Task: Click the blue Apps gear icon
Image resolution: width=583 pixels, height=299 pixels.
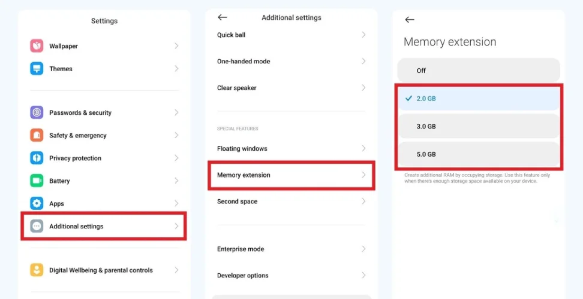Action: (x=37, y=203)
